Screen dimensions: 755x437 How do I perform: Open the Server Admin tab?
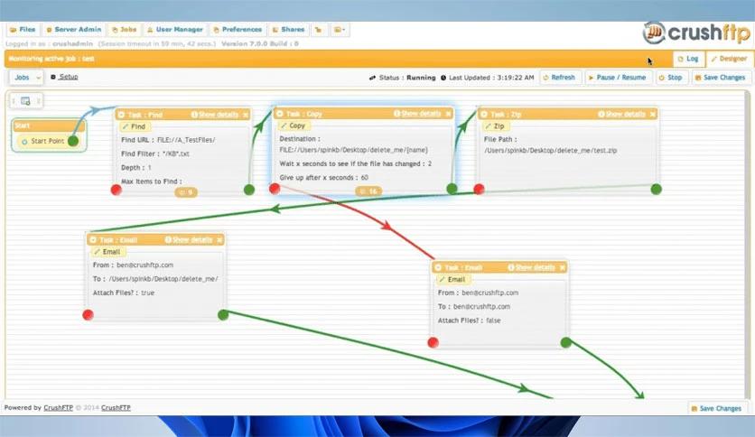point(74,30)
